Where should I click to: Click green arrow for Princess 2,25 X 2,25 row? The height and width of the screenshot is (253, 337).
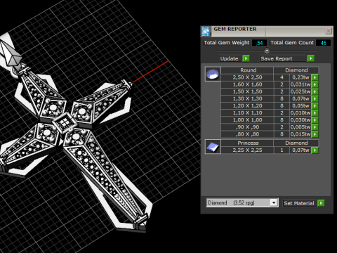[315, 150]
